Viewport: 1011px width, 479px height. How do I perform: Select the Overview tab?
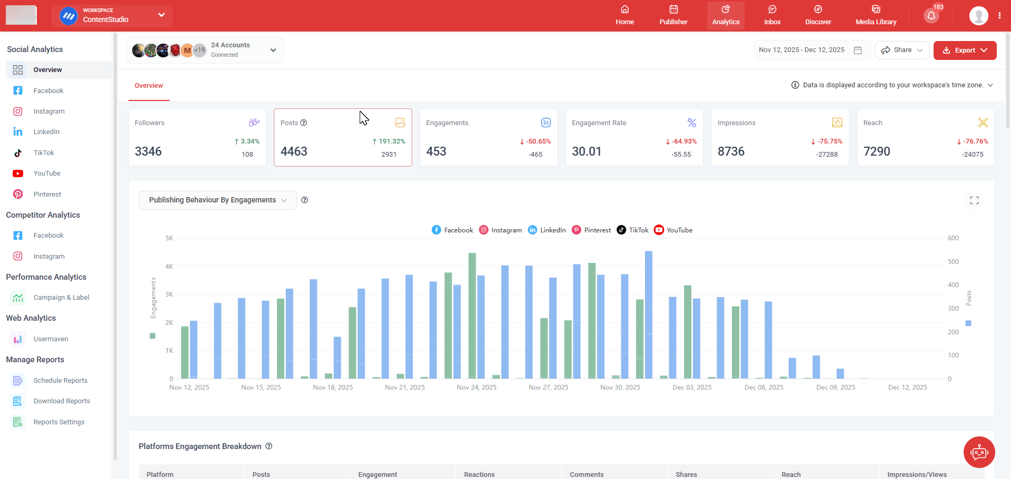pos(148,85)
